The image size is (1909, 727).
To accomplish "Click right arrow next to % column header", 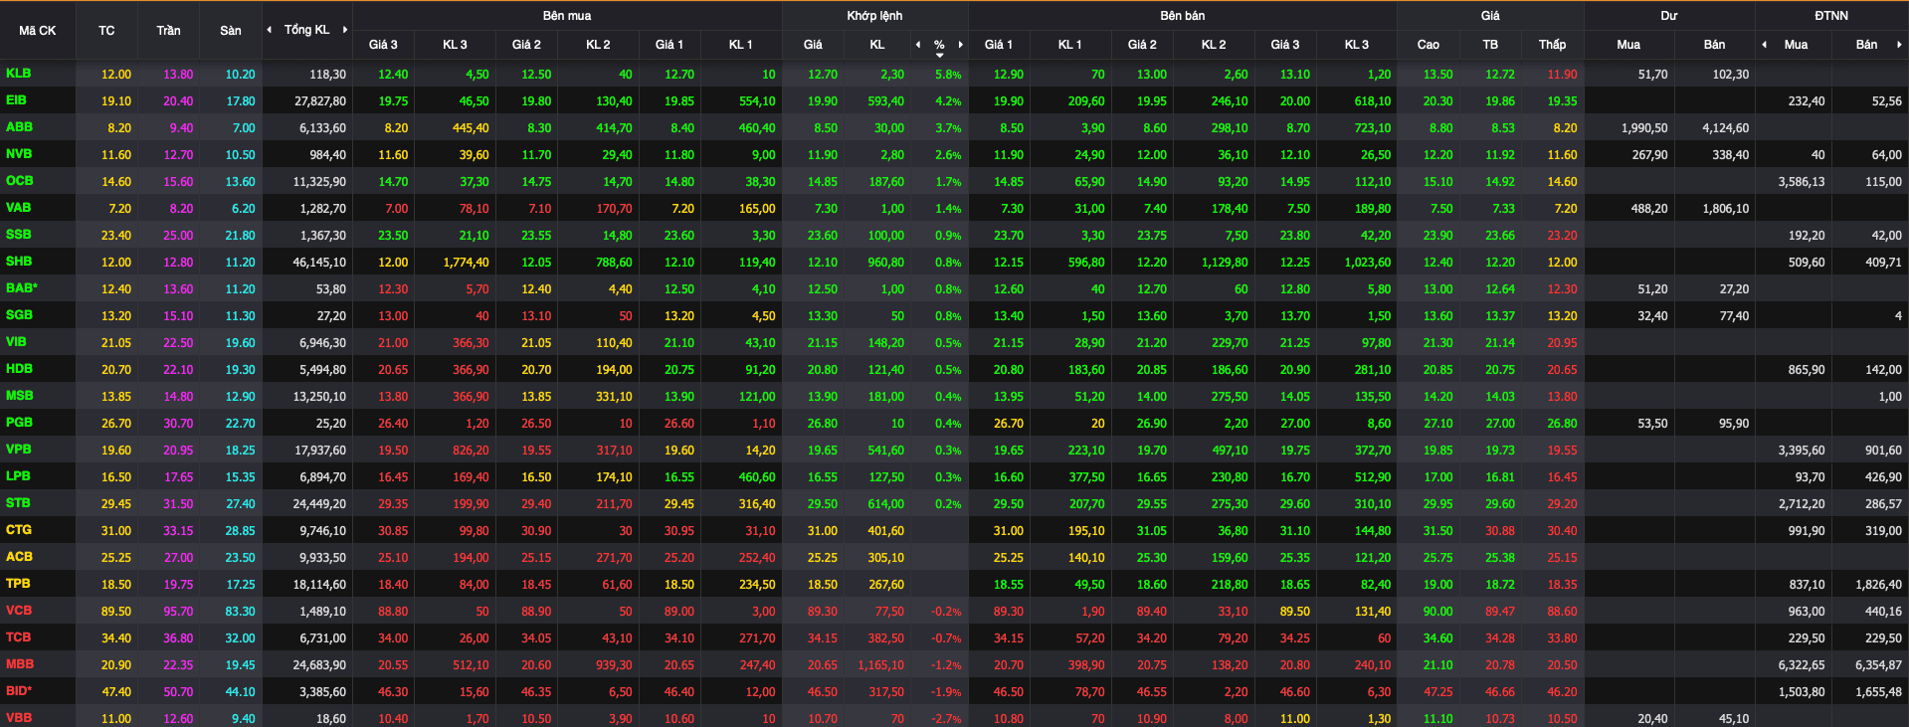I will 960,45.
